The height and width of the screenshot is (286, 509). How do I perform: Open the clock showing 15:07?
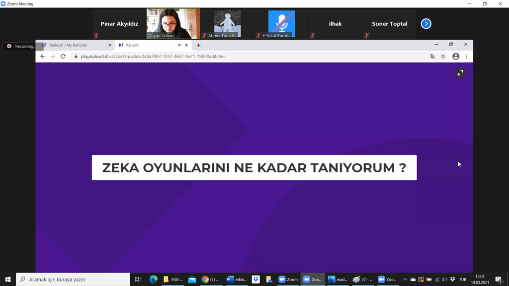pos(480,279)
